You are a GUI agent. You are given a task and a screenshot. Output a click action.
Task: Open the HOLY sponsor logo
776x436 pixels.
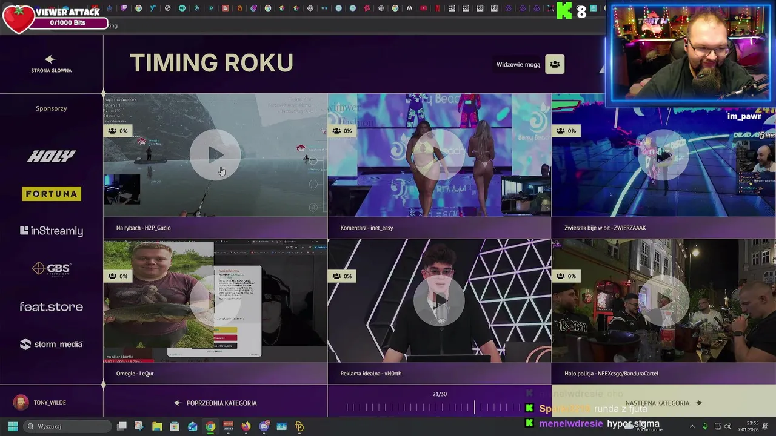pos(52,156)
